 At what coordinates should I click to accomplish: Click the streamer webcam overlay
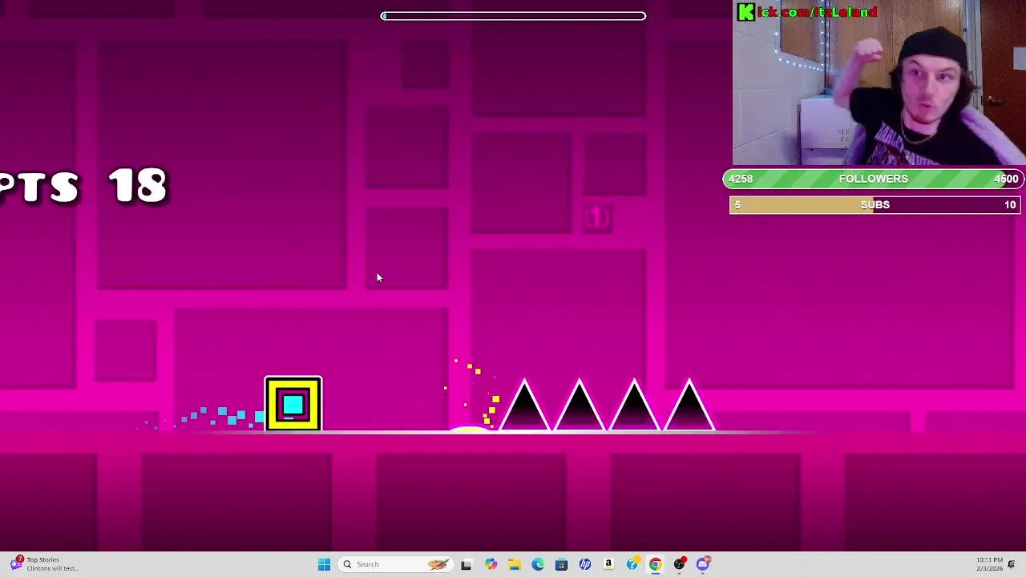[879, 83]
